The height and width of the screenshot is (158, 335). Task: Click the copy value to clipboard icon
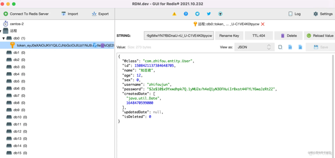pyautogui.click(x=280, y=47)
